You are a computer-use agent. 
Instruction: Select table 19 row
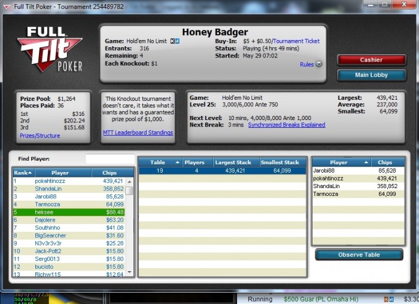coord(222,171)
